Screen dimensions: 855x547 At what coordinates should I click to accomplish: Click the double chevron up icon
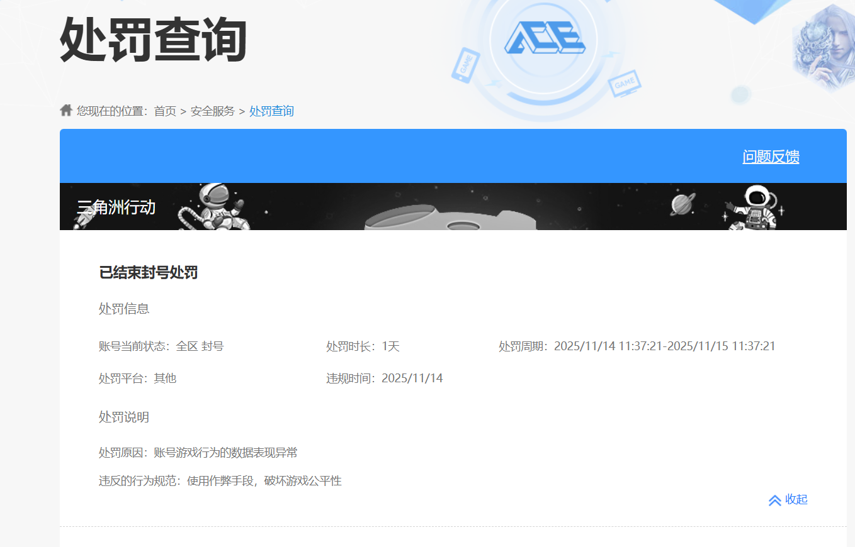pos(774,500)
